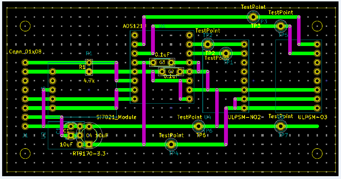
Task: Click the ADS121 component label
Action: click(132, 26)
